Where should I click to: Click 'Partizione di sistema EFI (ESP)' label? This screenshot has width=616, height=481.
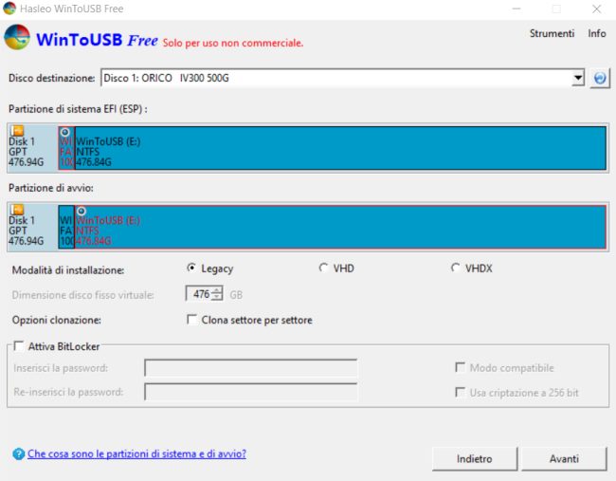coord(78,109)
